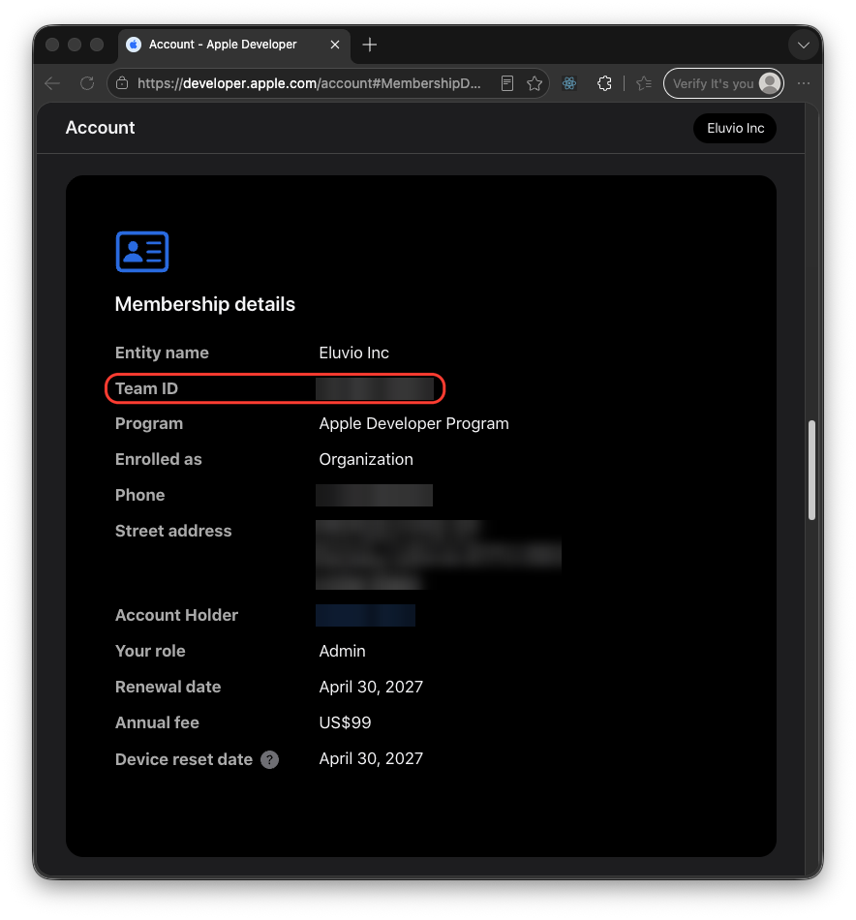Click the Annual fee label
856x920 pixels.
tap(157, 722)
